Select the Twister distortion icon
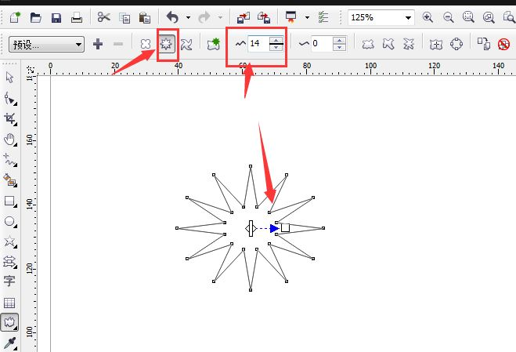The height and width of the screenshot is (352, 516). tap(186, 44)
